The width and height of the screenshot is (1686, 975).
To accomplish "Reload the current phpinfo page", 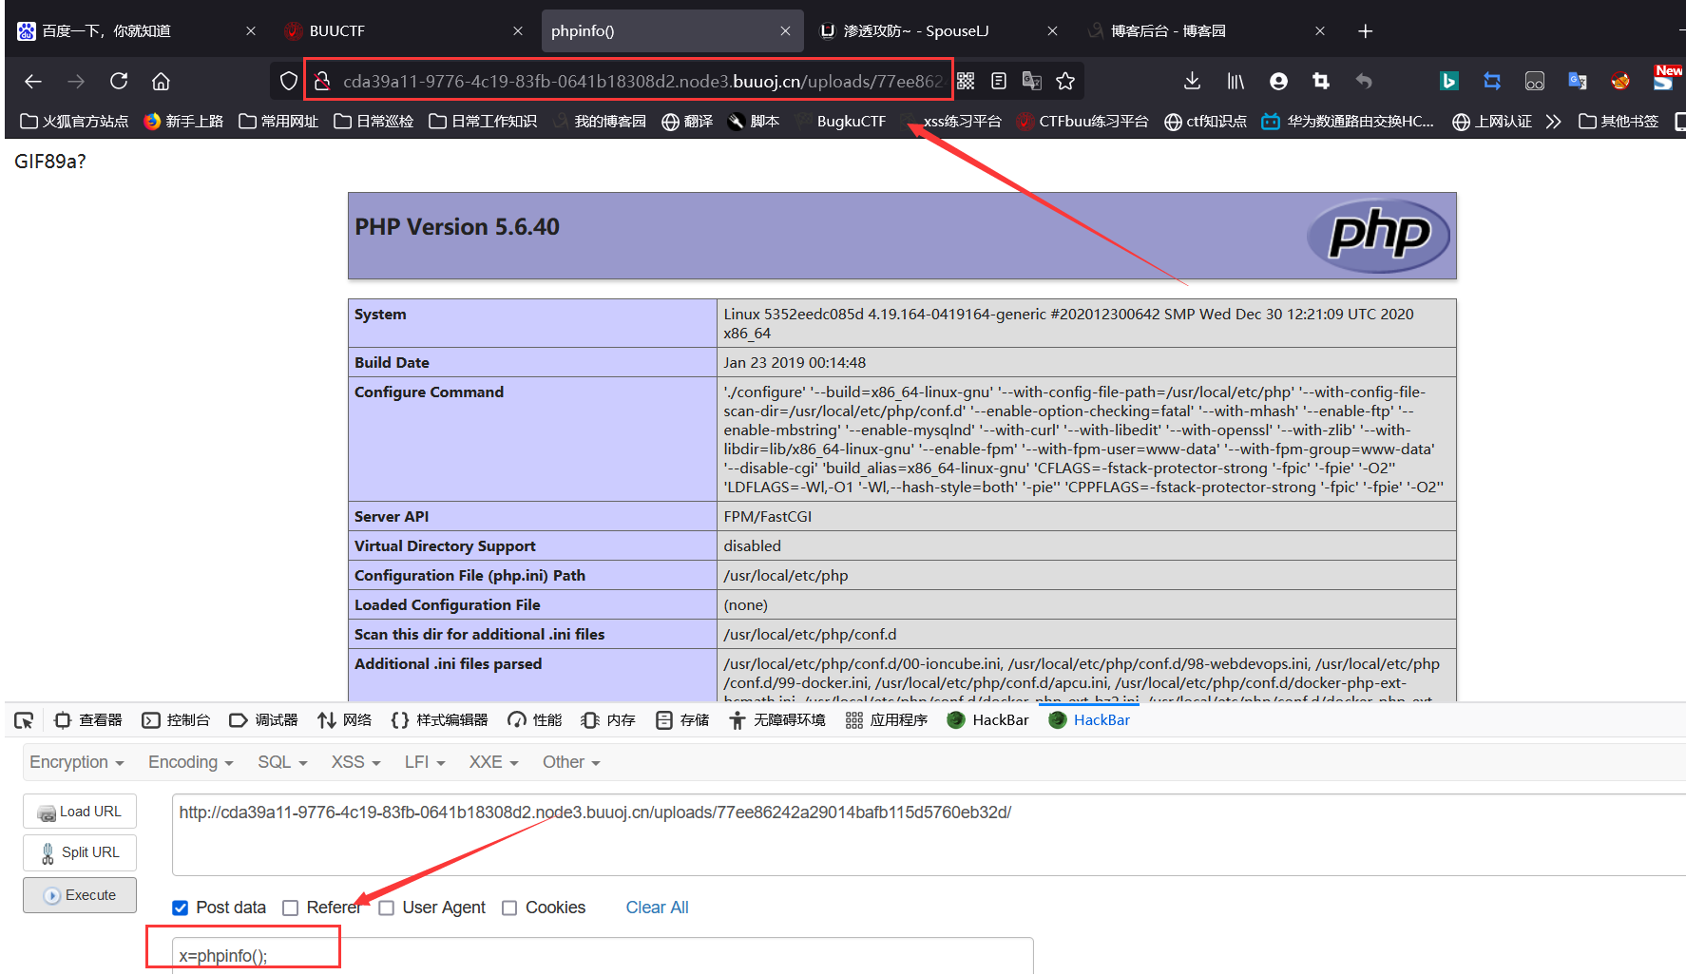I will (x=119, y=82).
